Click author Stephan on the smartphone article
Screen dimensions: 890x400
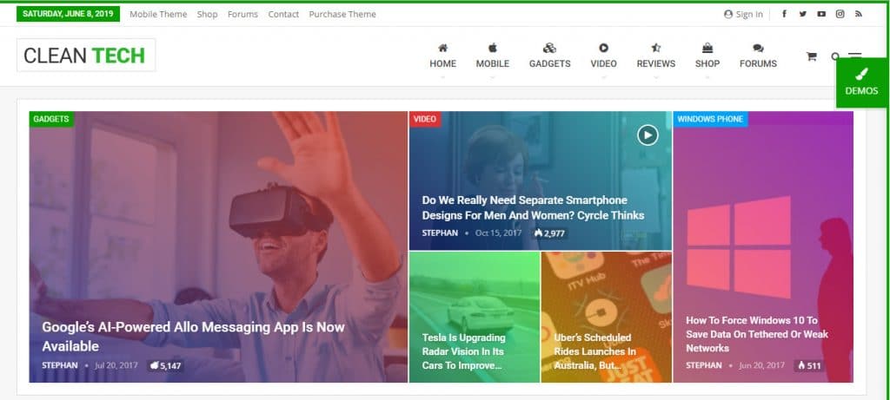pyautogui.click(x=440, y=233)
